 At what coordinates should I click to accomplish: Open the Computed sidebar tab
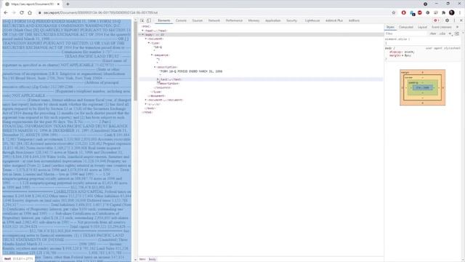(406, 27)
